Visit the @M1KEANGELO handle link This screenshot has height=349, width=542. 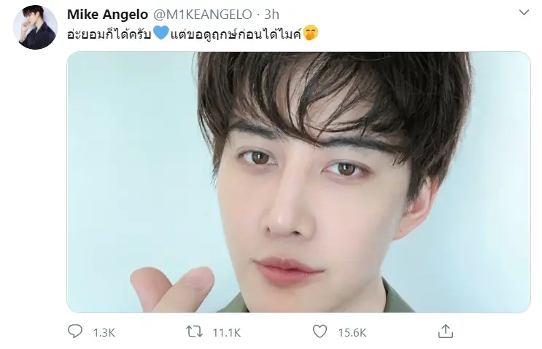click(x=203, y=15)
